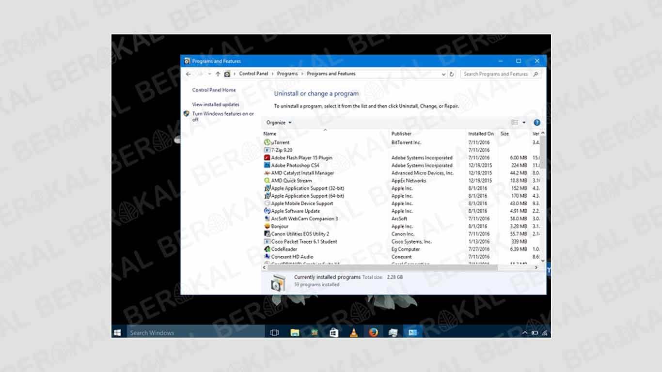Click the AMD Quick Stream icon
662x372 pixels.
[267, 181]
